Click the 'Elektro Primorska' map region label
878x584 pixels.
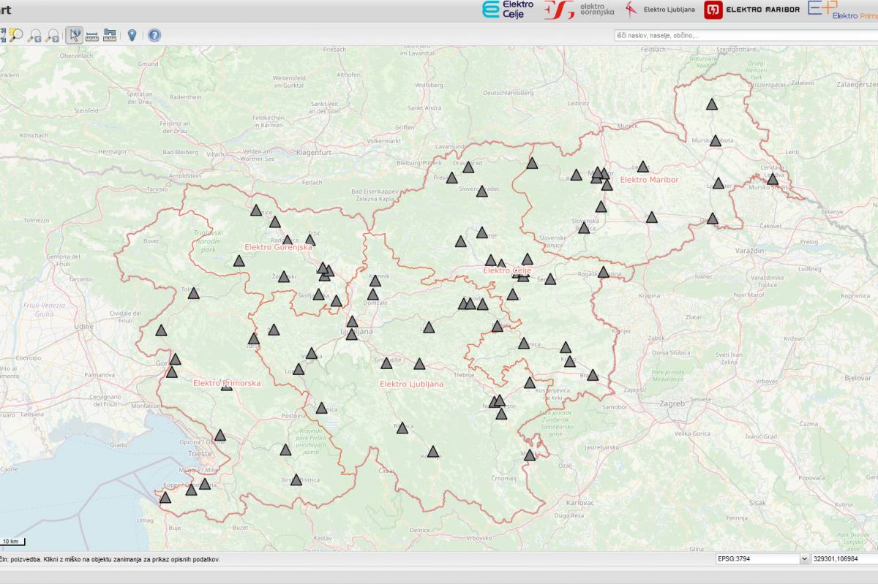227,383
